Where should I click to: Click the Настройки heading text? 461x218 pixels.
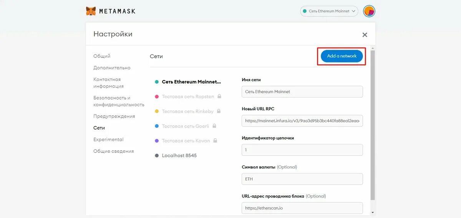(x=113, y=34)
